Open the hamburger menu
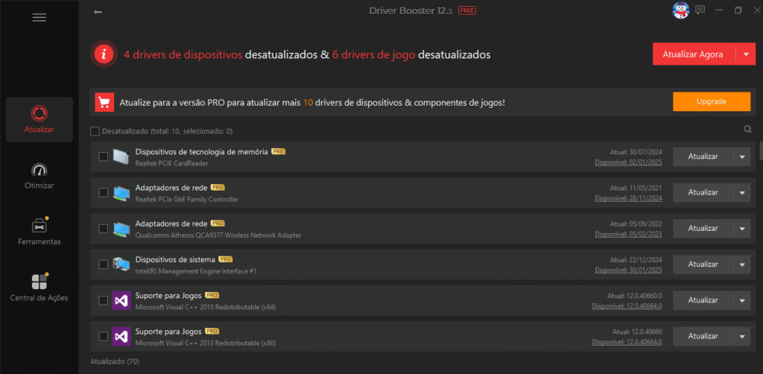 (x=39, y=18)
